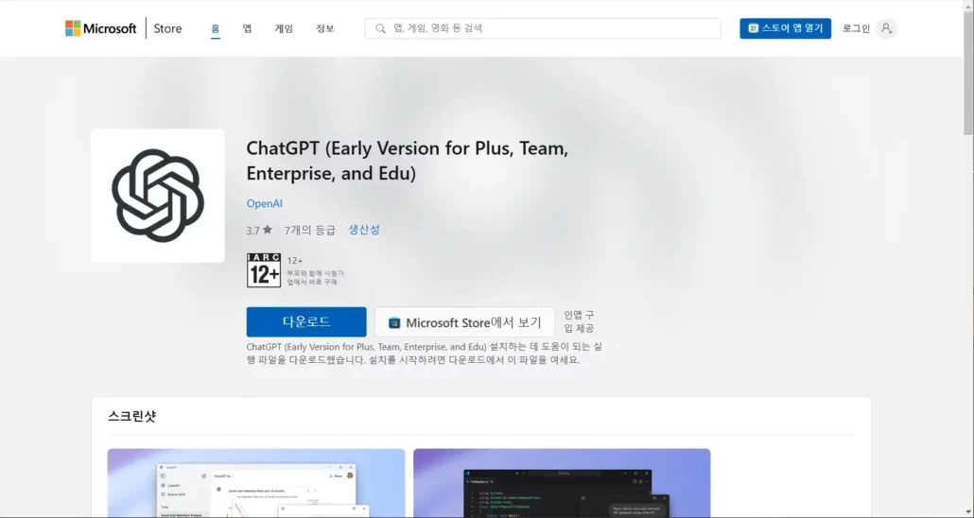Click the 스토어 앱 열기 button
The height and width of the screenshot is (518, 974).
point(785,28)
